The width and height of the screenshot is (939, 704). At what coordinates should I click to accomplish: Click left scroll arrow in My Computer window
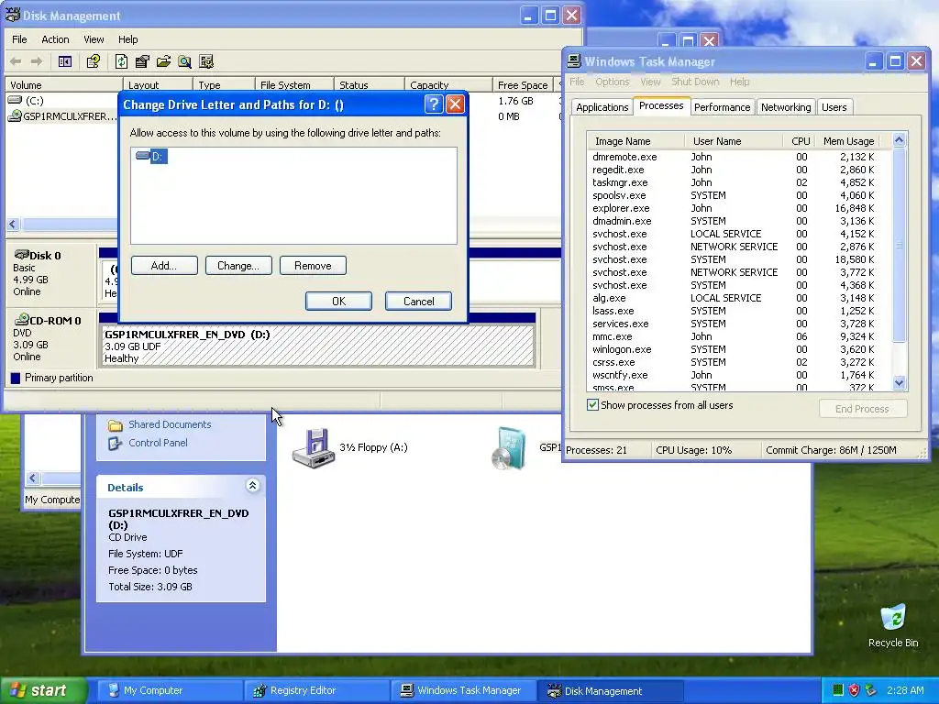32,478
